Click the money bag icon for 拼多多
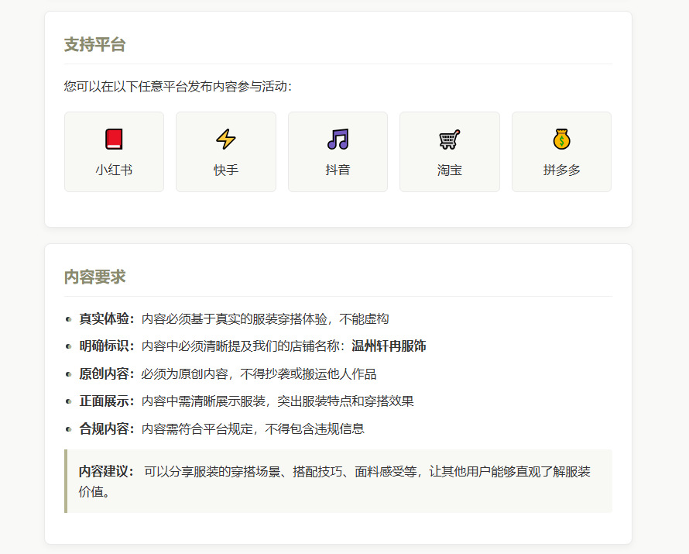Screen dimensions: 689x554 561,139
